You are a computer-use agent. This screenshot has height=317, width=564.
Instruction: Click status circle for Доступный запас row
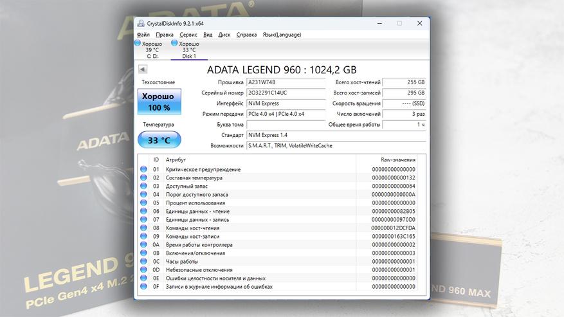tap(143, 186)
